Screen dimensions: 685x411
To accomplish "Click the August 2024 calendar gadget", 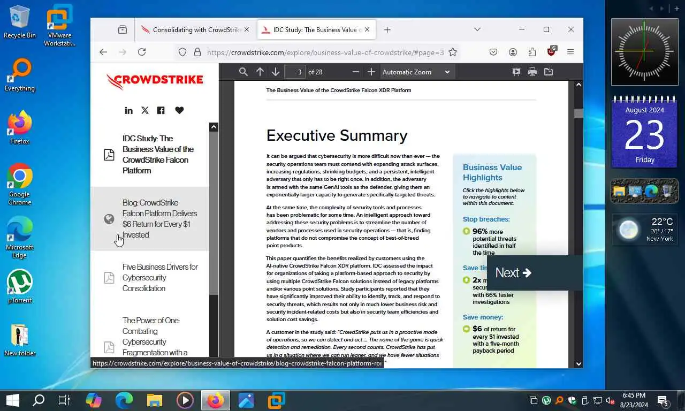I will coord(645,132).
